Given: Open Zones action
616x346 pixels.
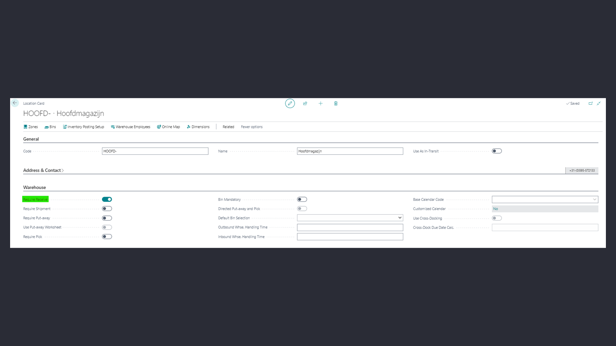Looking at the screenshot, I should 31,127.
